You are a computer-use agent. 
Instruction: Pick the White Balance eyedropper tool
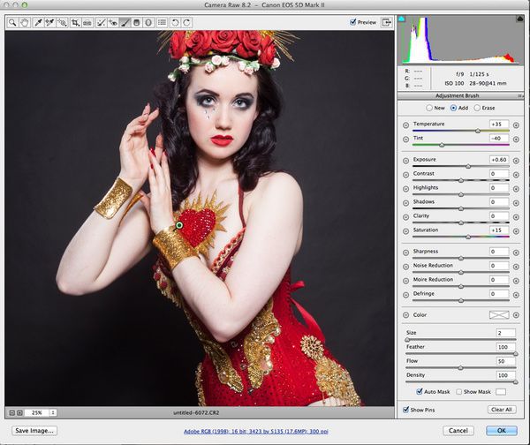point(38,21)
